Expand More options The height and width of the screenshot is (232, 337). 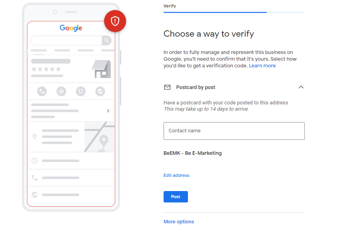[179, 221]
